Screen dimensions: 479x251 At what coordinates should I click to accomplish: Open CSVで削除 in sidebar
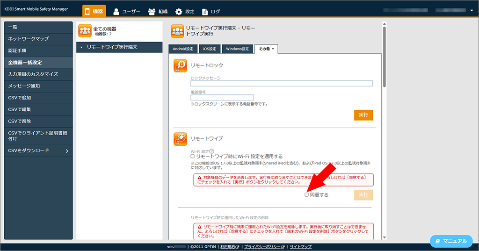38,121
